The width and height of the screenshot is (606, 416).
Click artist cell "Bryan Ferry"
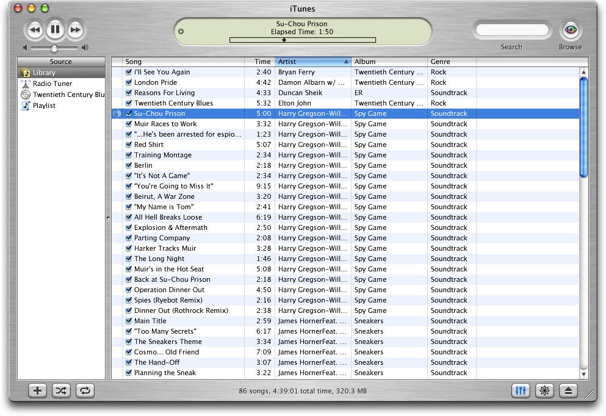click(x=297, y=72)
